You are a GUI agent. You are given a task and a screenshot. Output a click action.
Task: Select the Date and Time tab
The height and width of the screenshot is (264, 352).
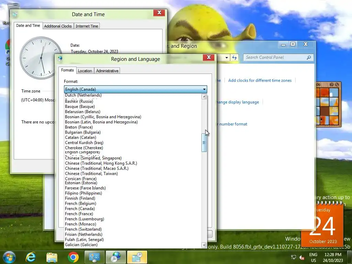pos(28,25)
